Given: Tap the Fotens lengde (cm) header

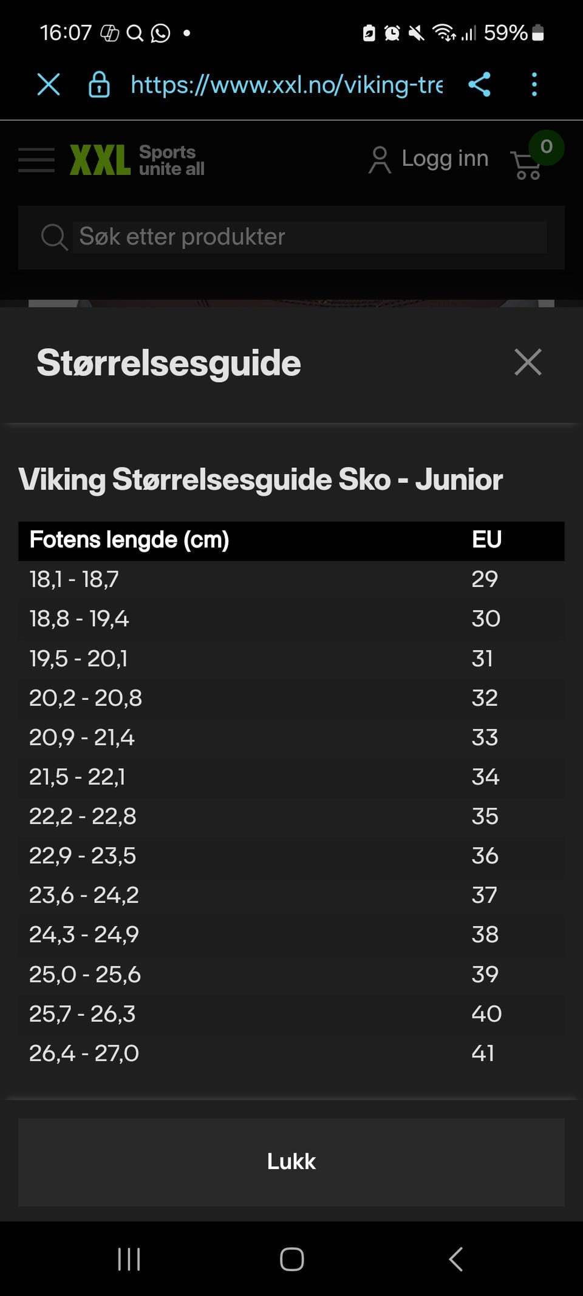Looking at the screenshot, I should point(129,540).
